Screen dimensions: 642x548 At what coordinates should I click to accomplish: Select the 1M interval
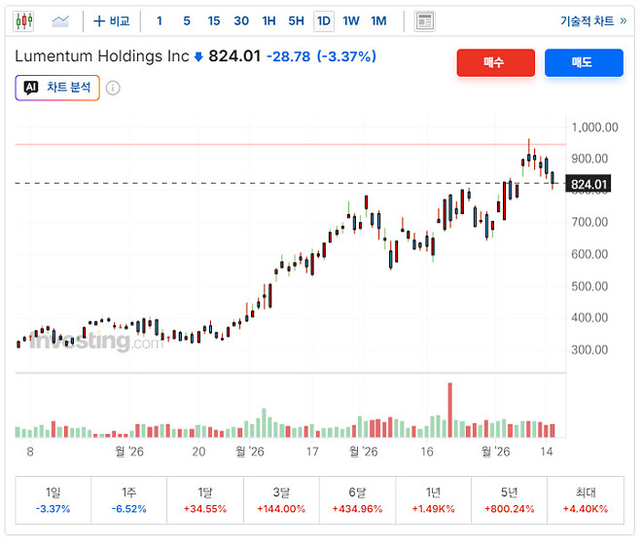point(378,20)
